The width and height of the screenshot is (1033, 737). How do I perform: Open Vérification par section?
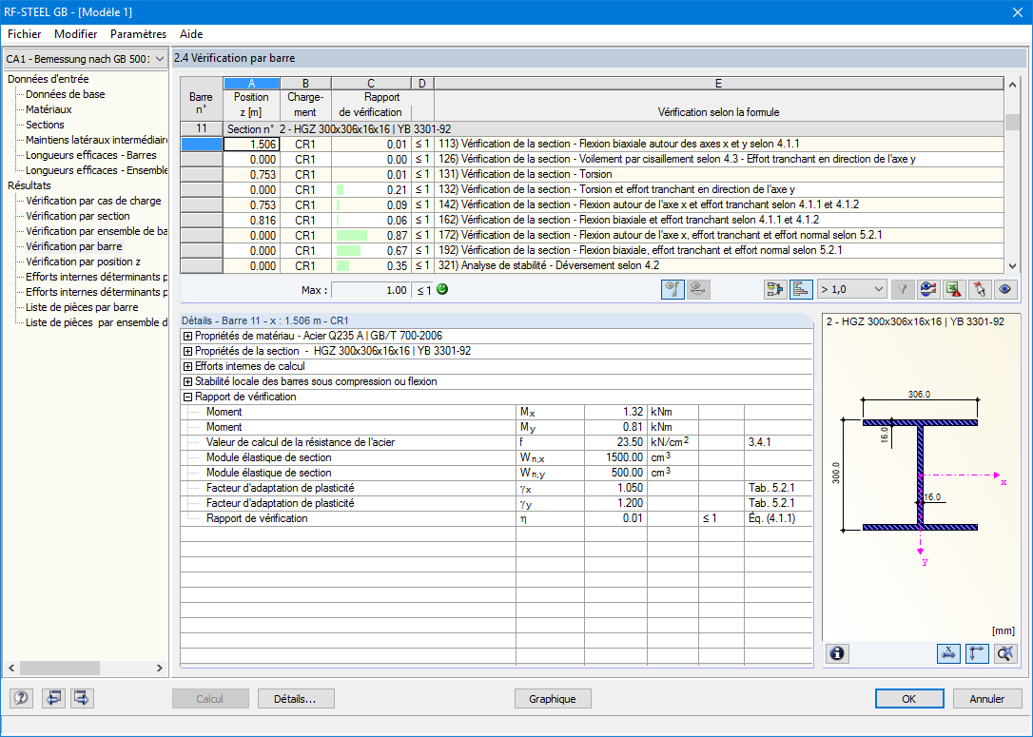(x=78, y=215)
